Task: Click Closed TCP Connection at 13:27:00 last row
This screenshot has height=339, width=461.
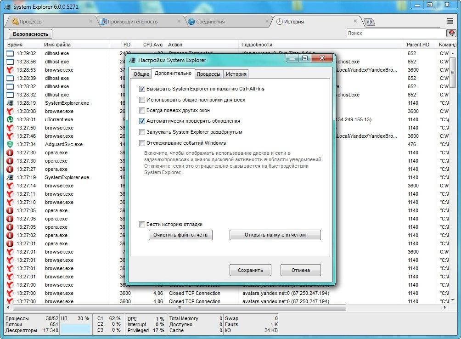Action: point(195,301)
